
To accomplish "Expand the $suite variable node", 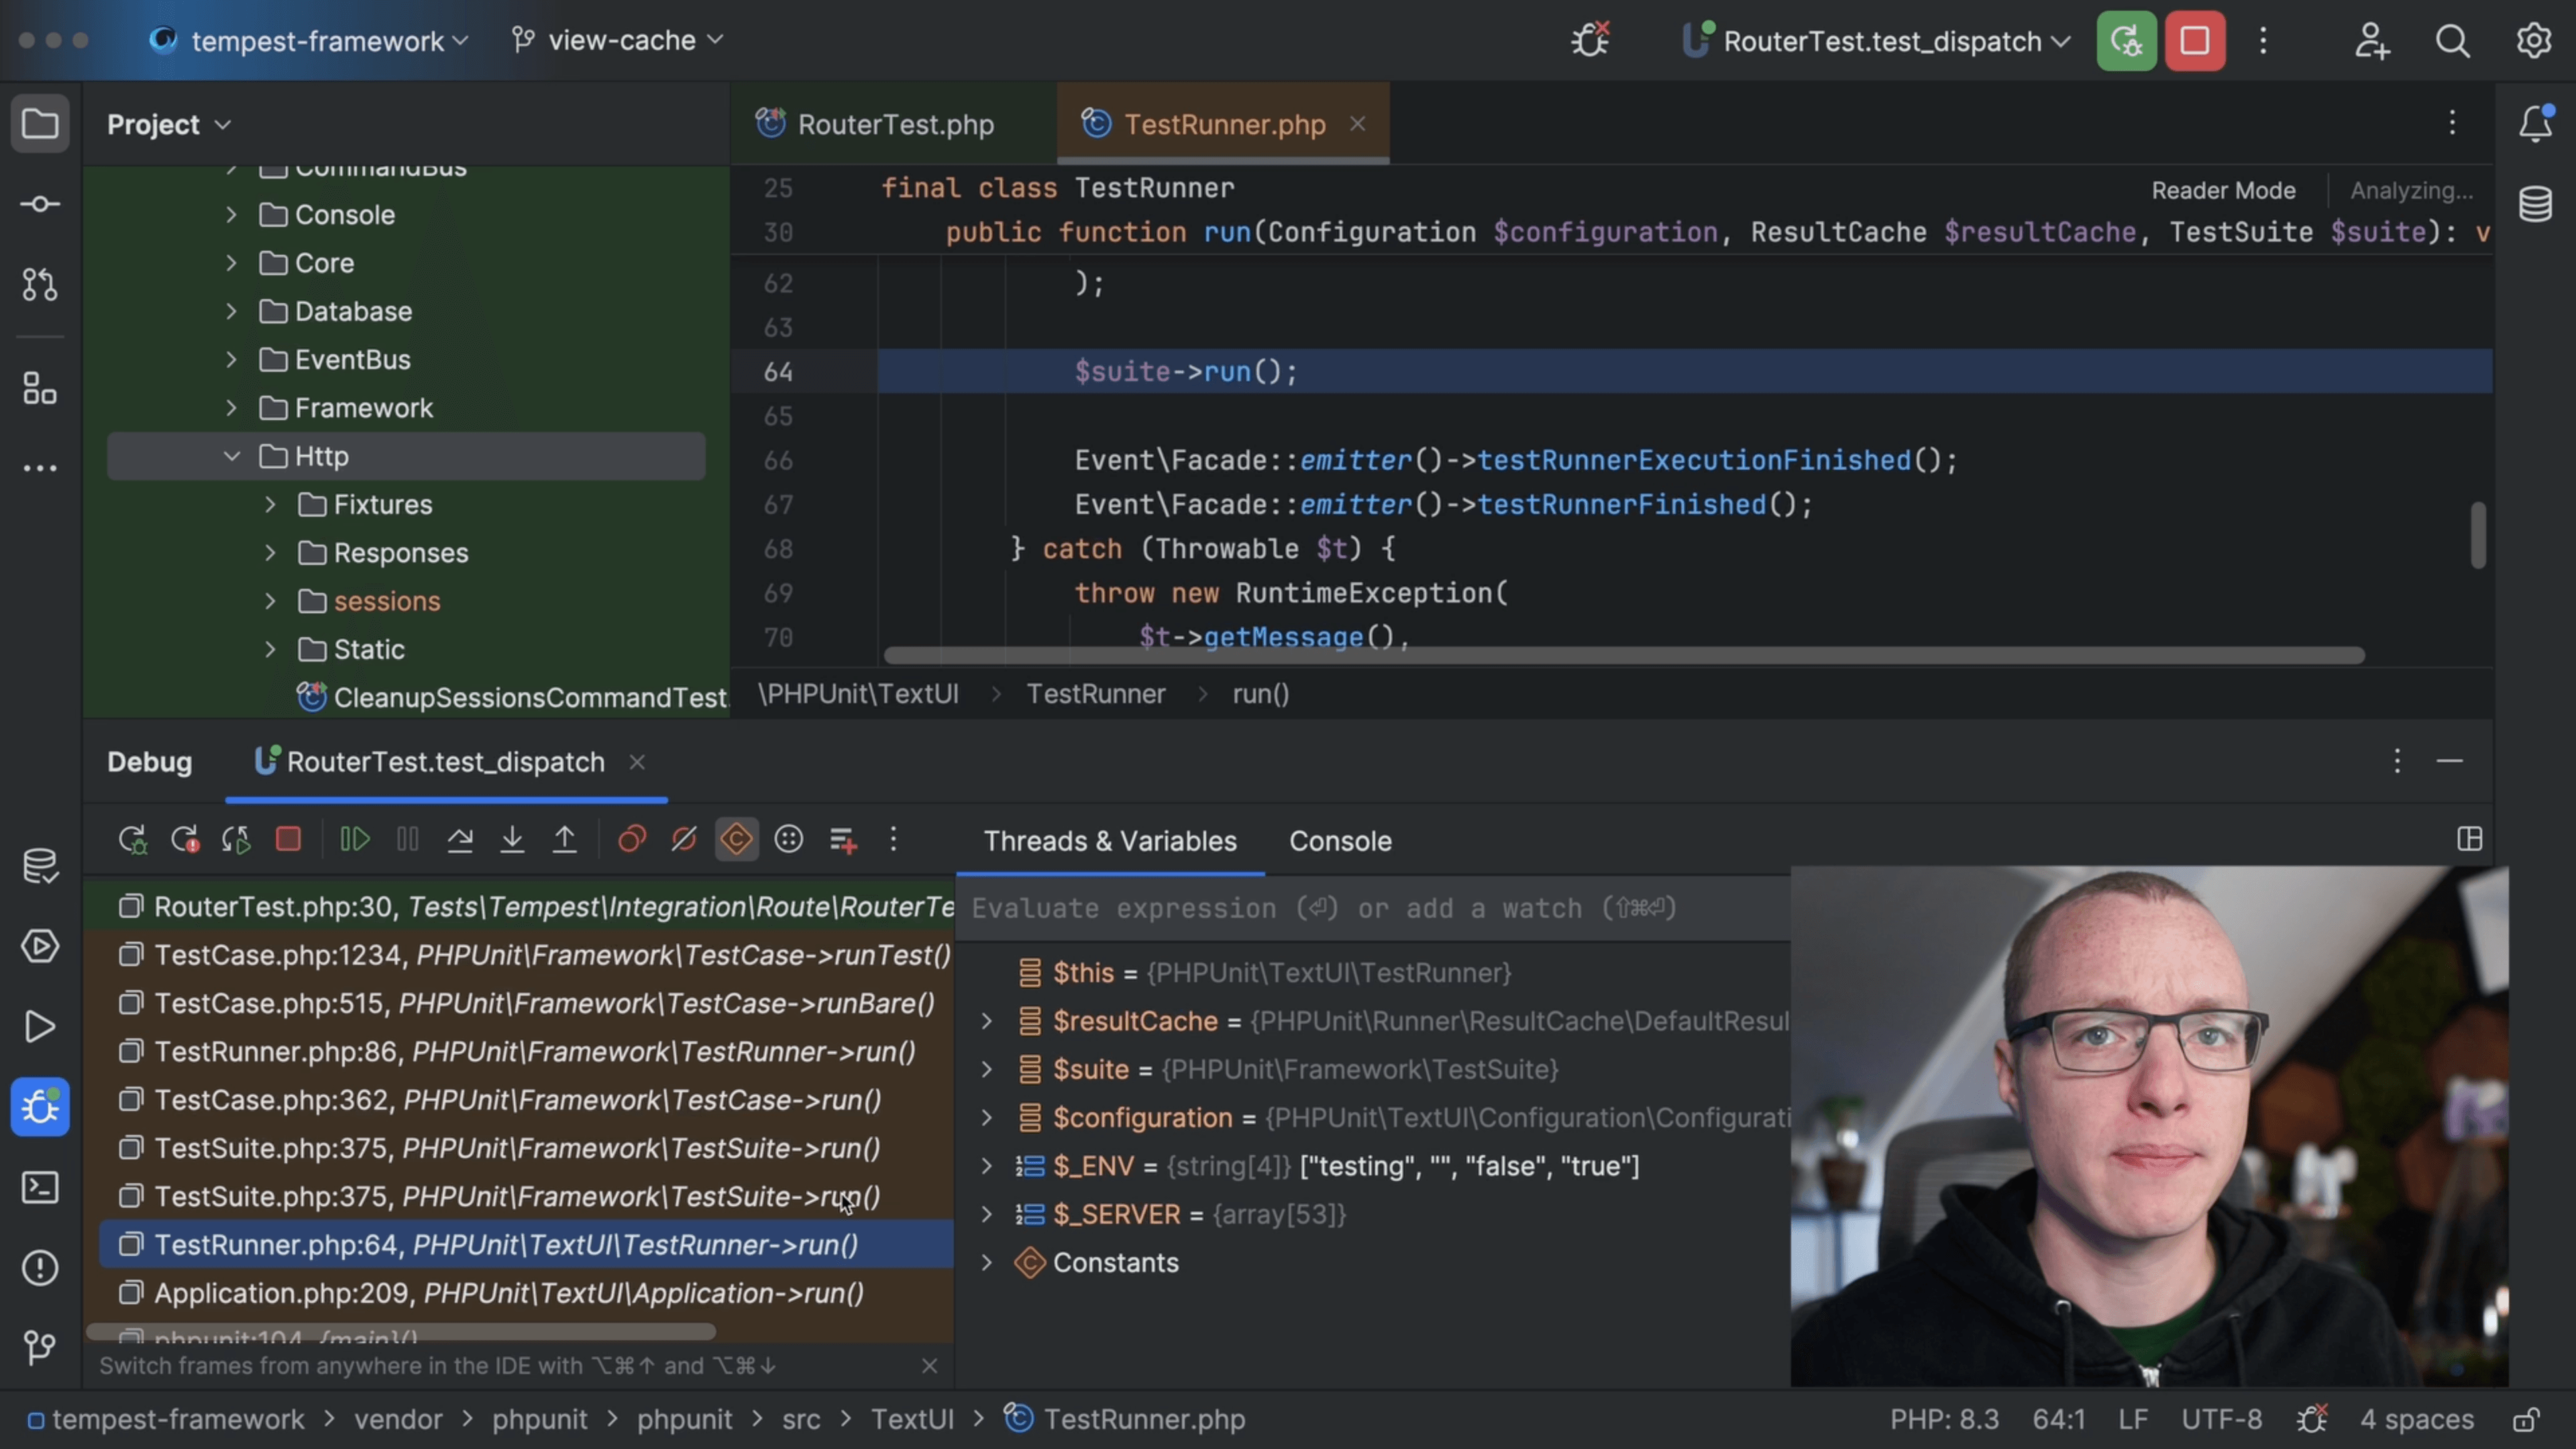I will (x=986, y=1069).
